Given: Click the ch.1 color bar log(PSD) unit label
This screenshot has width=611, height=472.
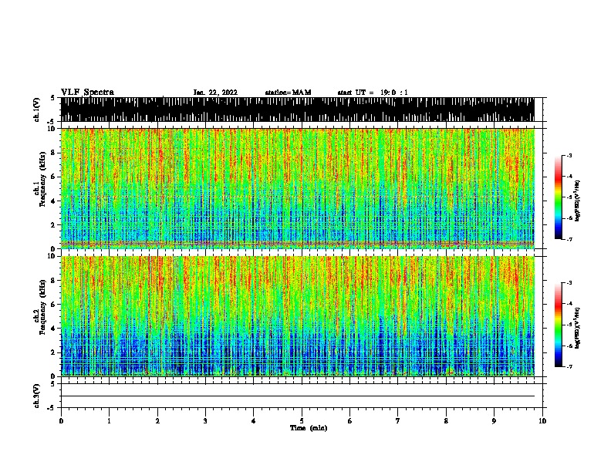Looking at the screenshot, I should (x=578, y=201).
